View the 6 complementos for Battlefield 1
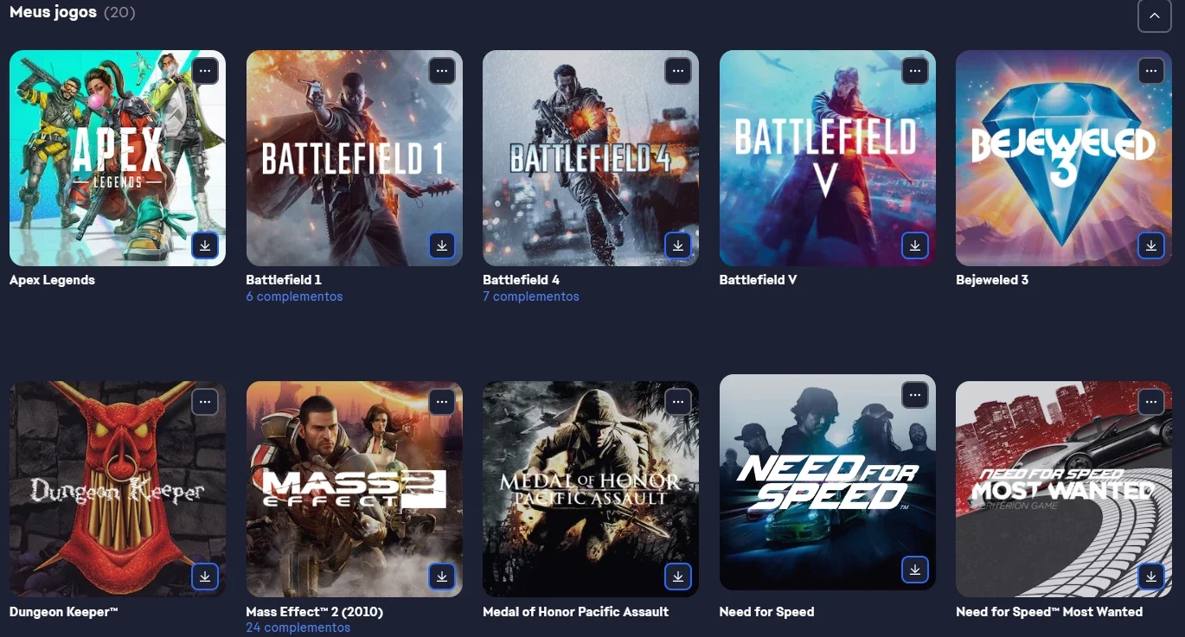Image resolution: width=1185 pixels, height=637 pixels. (294, 296)
